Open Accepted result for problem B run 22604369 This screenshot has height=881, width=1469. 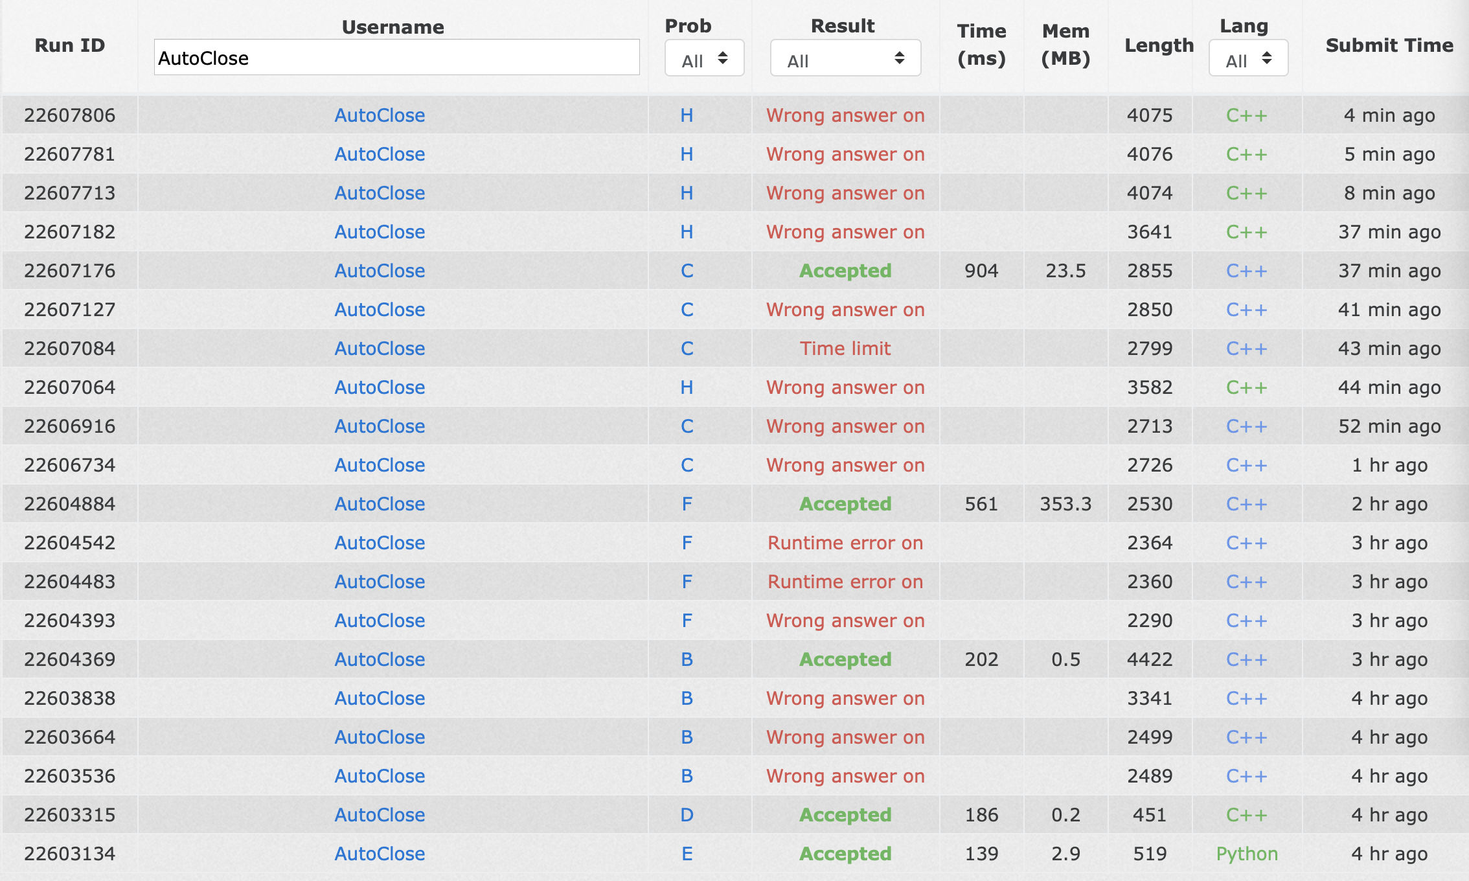click(845, 659)
